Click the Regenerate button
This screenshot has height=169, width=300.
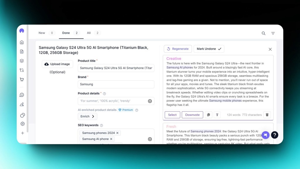coord(178,49)
